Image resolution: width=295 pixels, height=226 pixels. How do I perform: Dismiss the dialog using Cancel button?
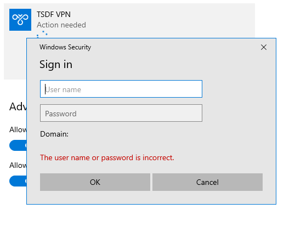(x=207, y=182)
